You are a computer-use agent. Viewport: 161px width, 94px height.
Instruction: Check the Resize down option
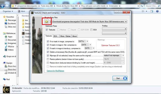click(48, 63)
